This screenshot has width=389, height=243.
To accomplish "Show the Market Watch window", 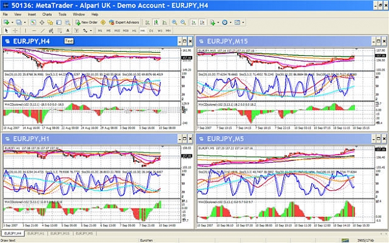I will pyautogui.click(x=33, y=22).
